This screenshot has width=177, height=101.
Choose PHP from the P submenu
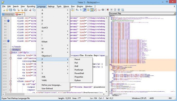(81, 66)
